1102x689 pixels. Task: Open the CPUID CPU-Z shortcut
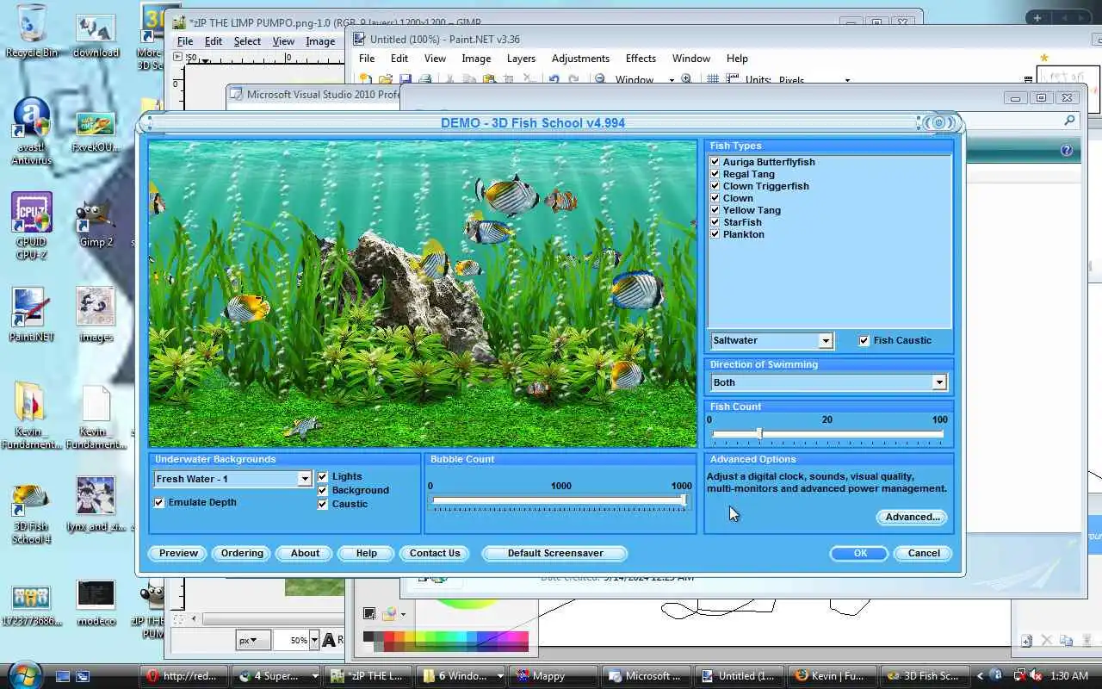32,226
